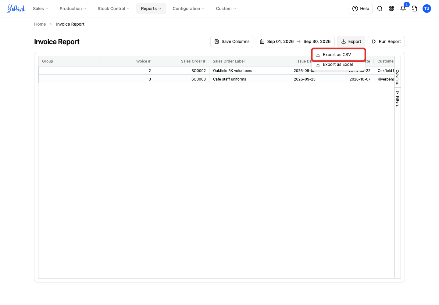Choose Export as Excel
Screen dimensions: 439x305
pyautogui.click(x=338, y=64)
